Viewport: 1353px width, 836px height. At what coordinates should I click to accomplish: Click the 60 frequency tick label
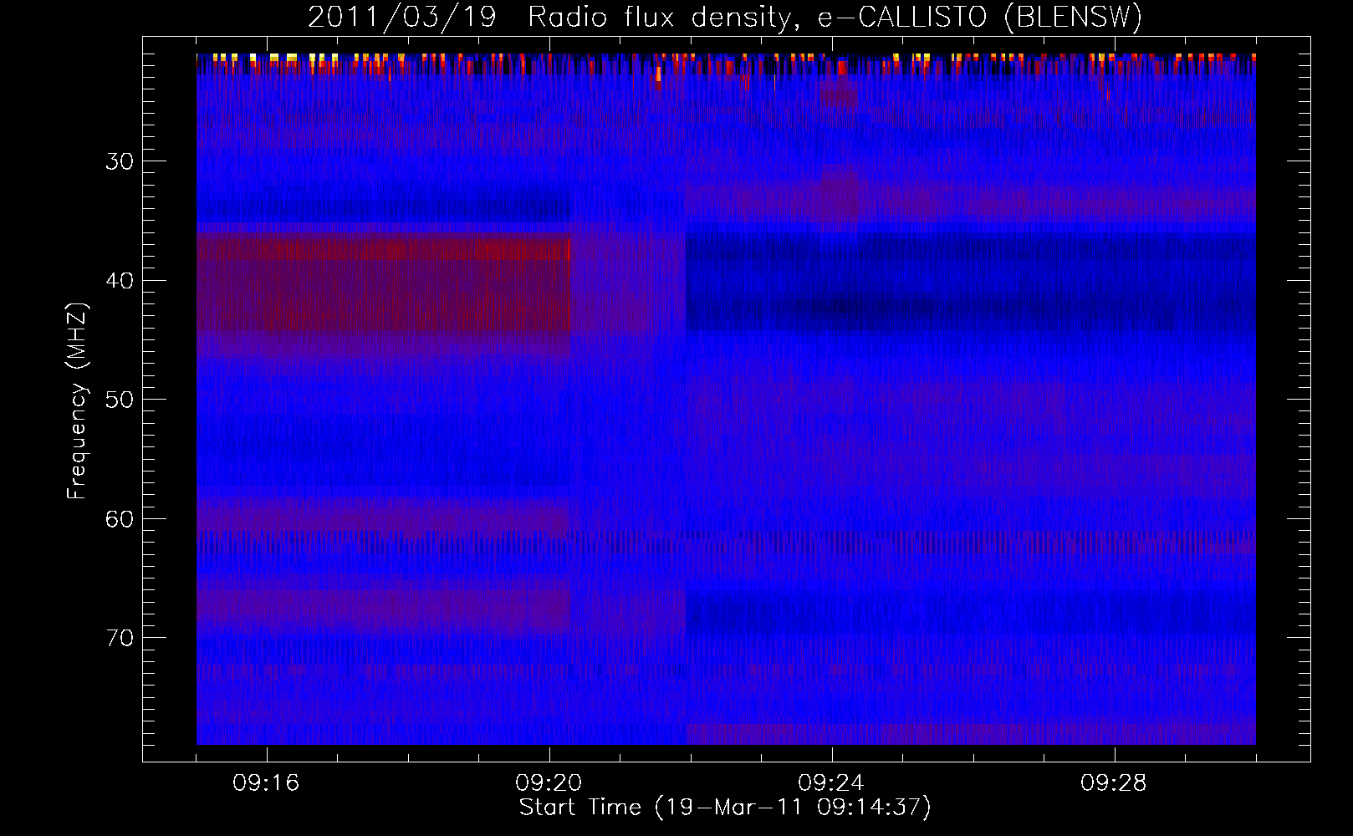(x=120, y=519)
